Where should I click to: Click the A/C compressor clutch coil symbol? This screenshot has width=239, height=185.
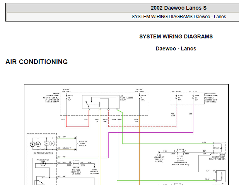pos(220,176)
